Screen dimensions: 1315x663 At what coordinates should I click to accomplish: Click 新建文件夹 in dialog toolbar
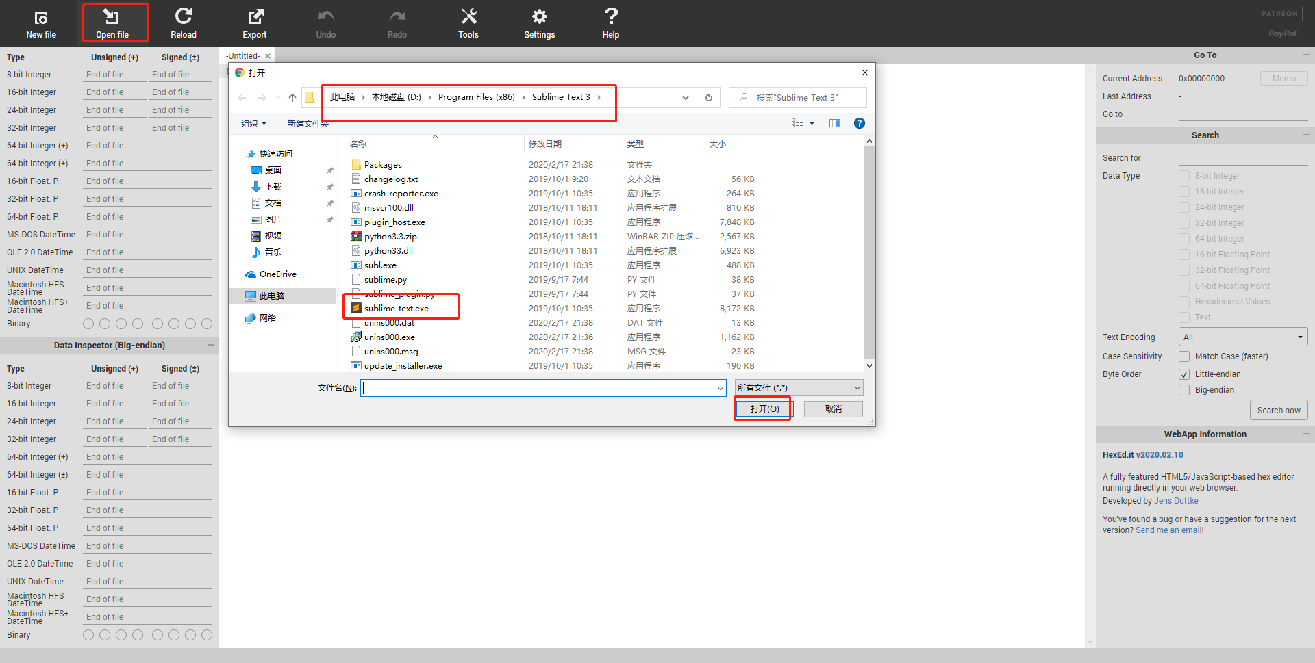tap(308, 124)
